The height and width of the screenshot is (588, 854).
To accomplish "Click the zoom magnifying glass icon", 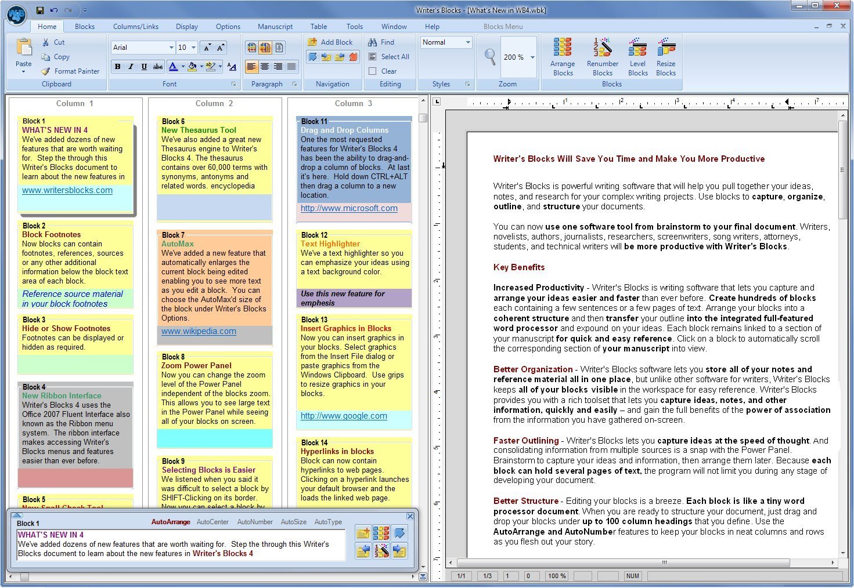I will coord(490,56).
